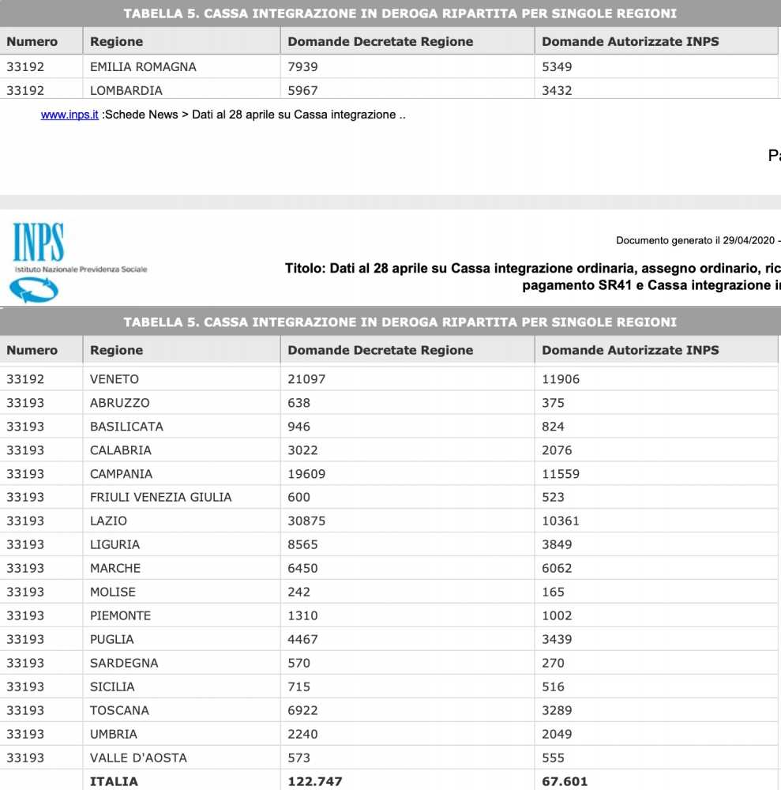This screenshot has height=790, width=781.
Task: Open the www.inps.it link
Action: coord(69,115)
